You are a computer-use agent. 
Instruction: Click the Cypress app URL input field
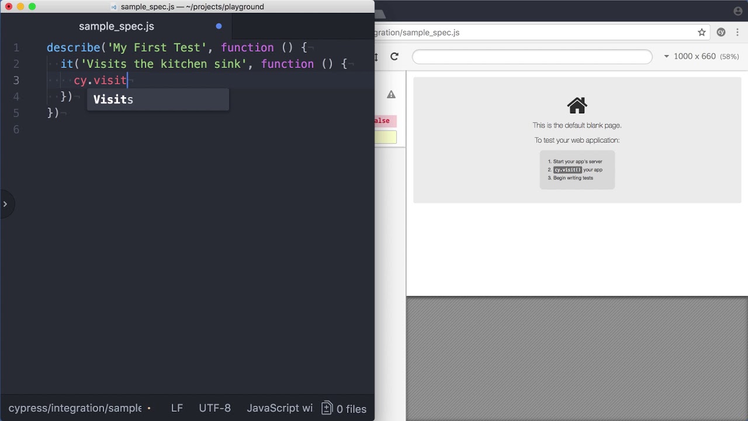coord(532,57)
